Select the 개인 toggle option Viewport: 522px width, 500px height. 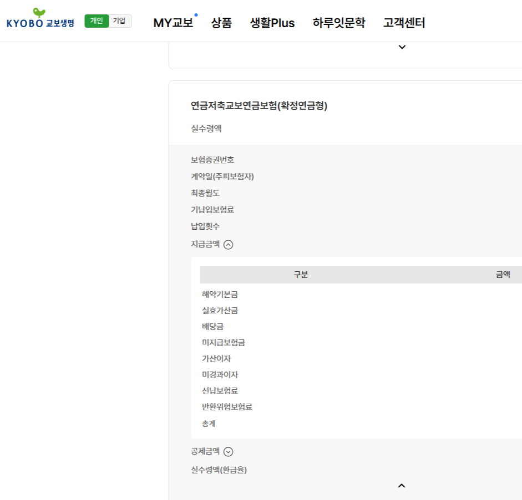click(x=97, y=21)
